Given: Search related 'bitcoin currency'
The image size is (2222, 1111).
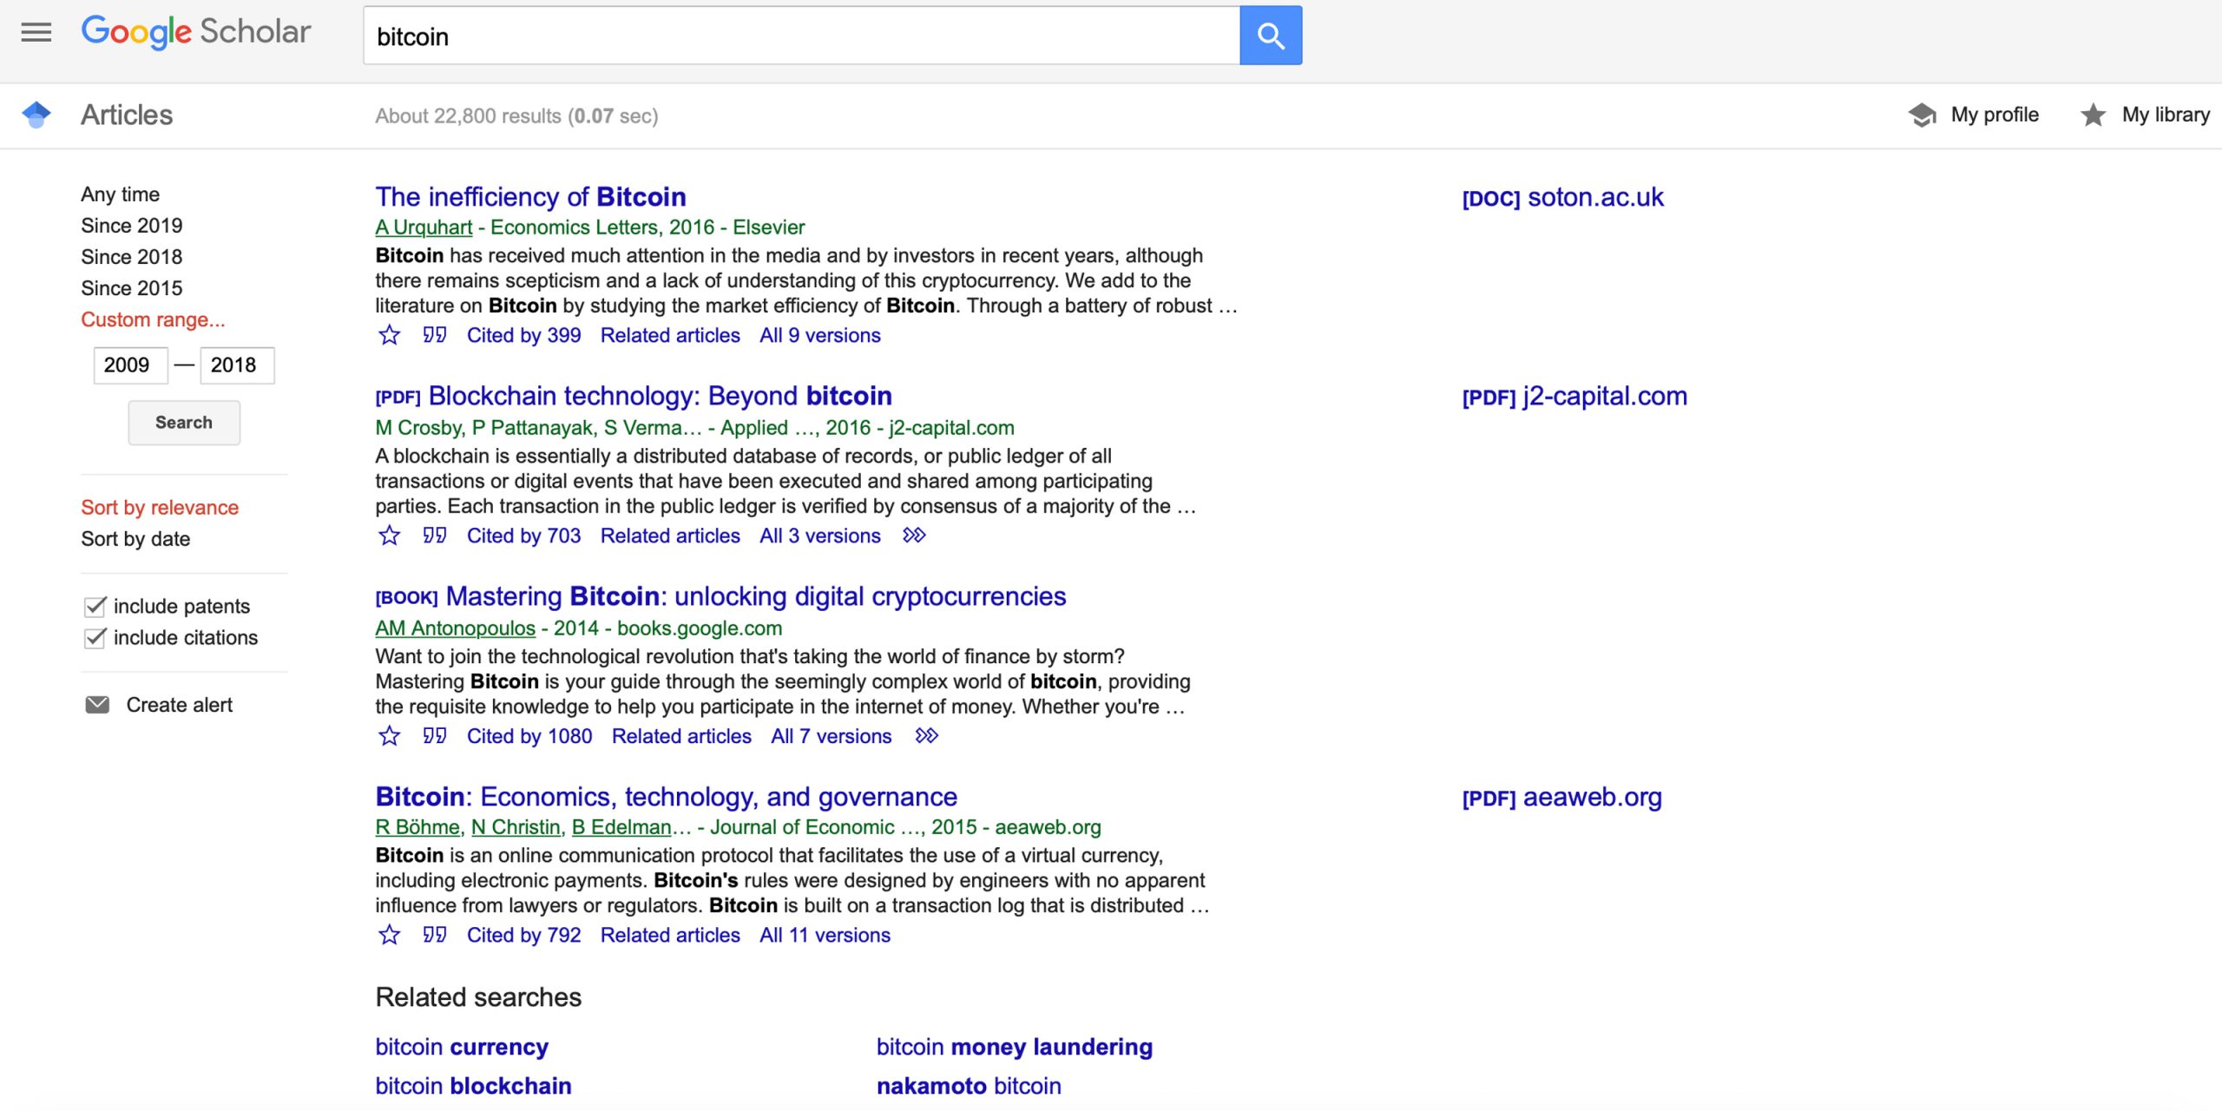Looking at the screenshot, I should coord(462,1047).
